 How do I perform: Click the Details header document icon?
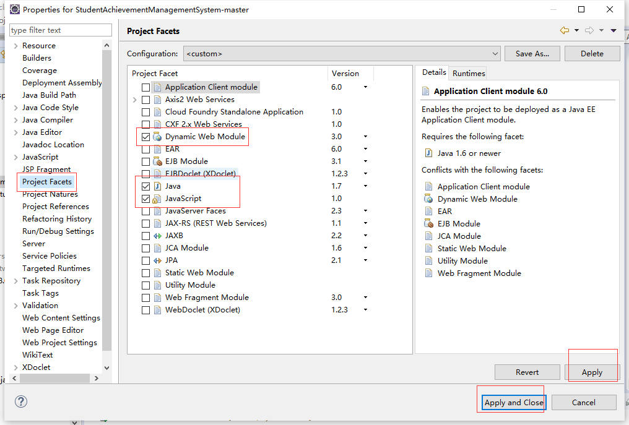[425, 92]
